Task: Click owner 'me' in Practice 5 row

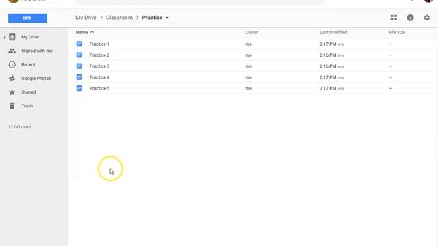Action: coord(248,88)
